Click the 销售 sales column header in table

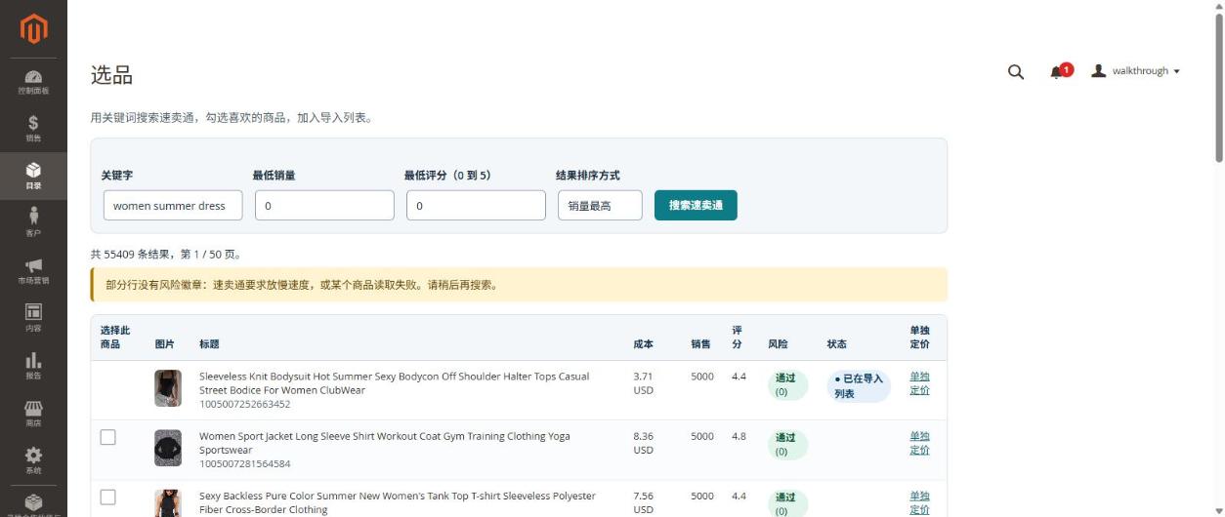pos(701,344)
